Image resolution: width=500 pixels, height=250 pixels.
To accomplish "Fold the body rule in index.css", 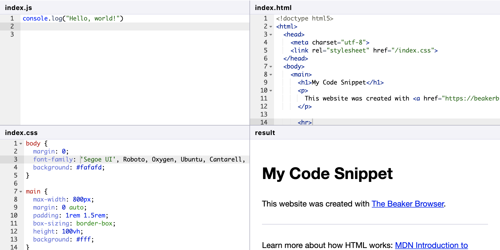I will pos(21,144).
